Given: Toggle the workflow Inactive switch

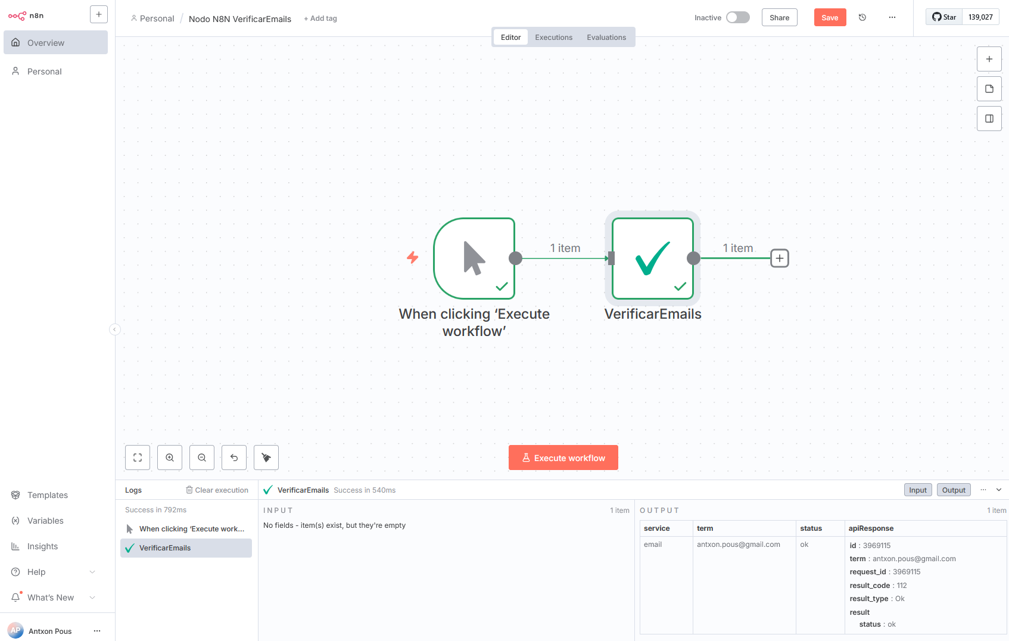Looking at the screenshot, I should [737, 17].
